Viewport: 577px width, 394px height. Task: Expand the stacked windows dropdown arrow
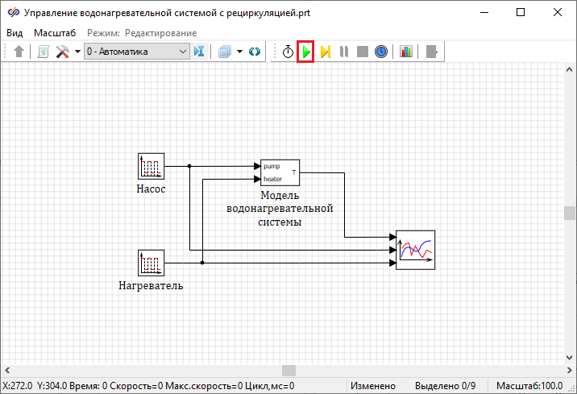(x=239, y=52)
